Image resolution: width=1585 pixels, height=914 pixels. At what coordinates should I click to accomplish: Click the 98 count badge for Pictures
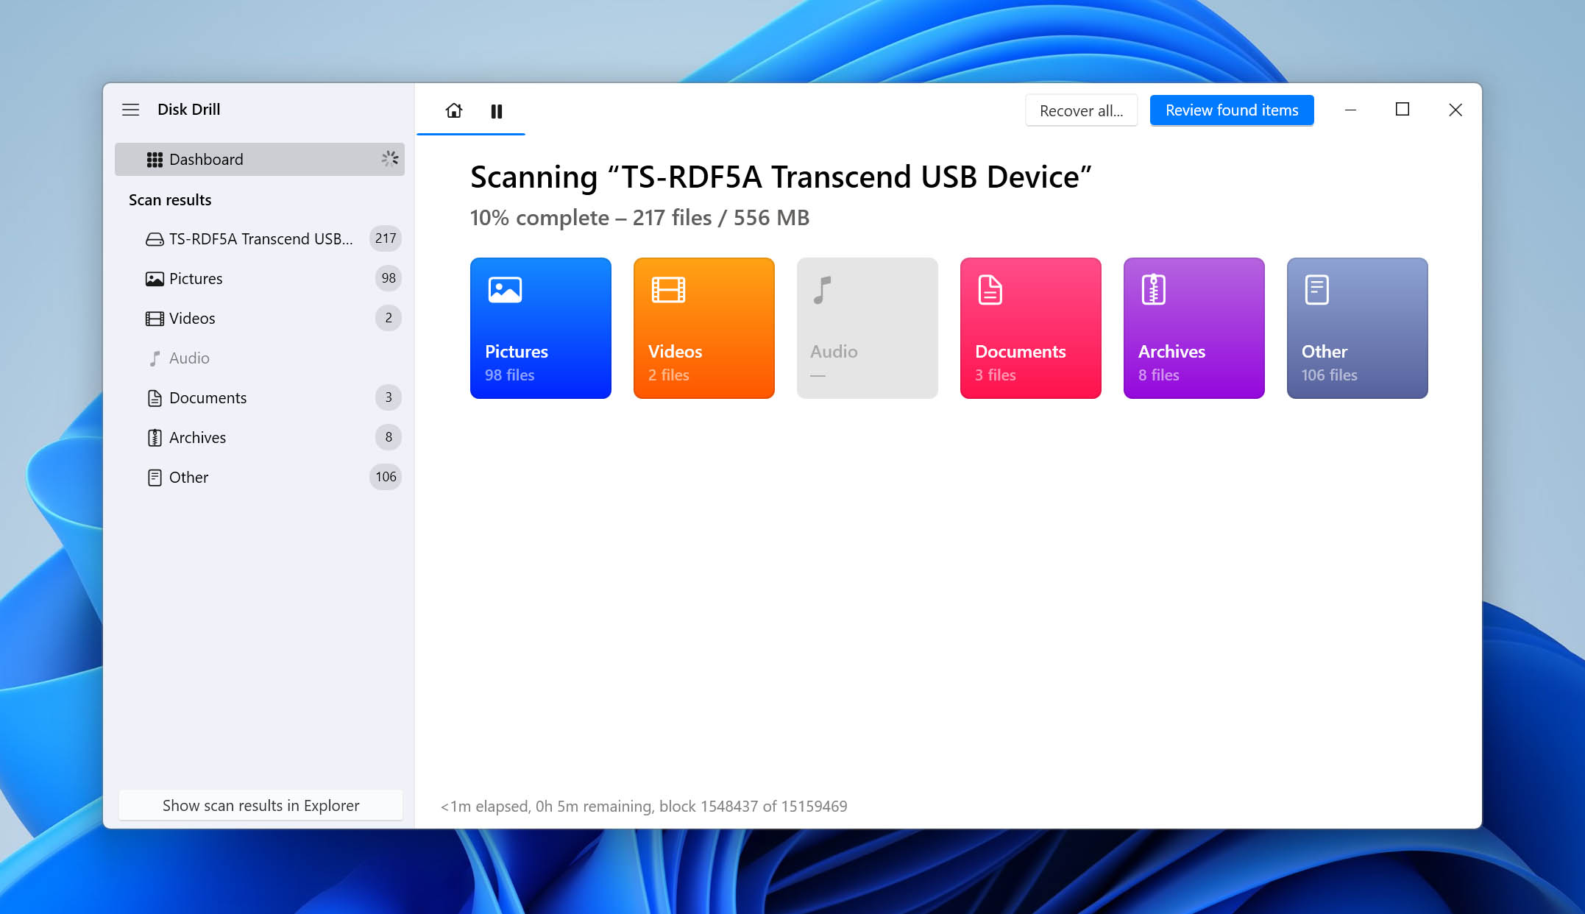tap(389, 278)
